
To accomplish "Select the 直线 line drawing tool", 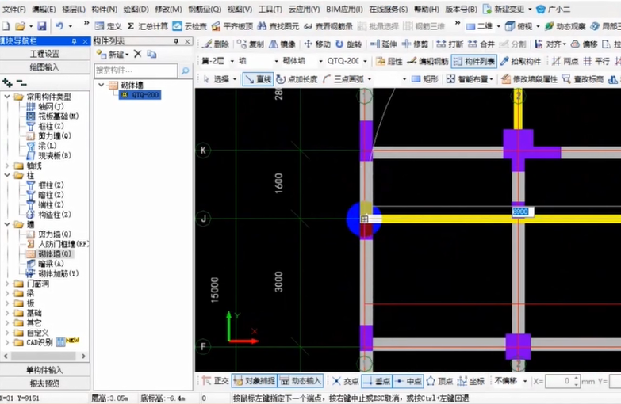I will coord(258,79).
